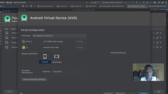The height and width of the screenshot is (94, 168).
Task: Click the Project Structure folder icon in toolbar
Action: click(155, 2)
